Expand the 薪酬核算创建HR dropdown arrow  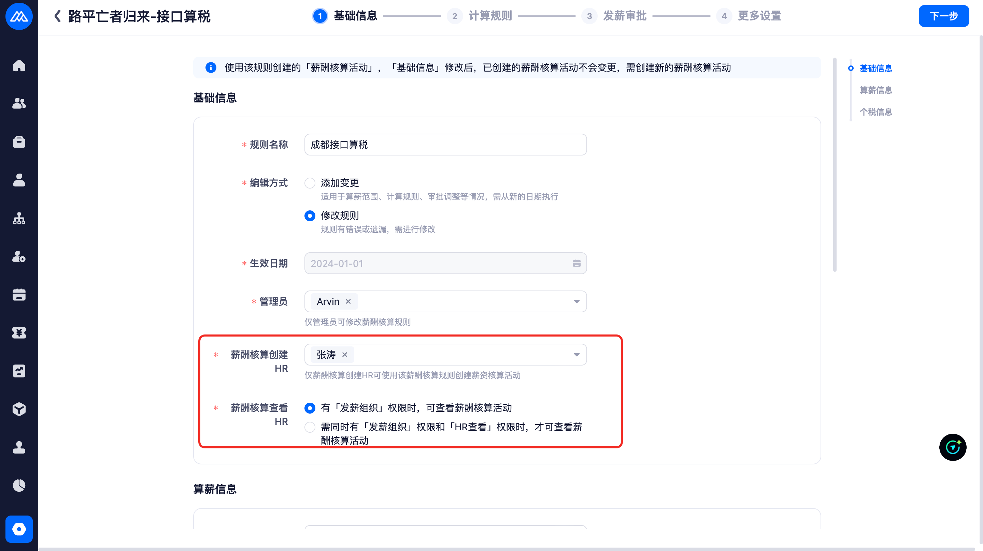[576, 355]
